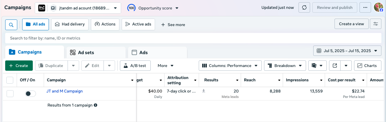
Task: Open the reports icon dropdown
Action: [318, 66]
